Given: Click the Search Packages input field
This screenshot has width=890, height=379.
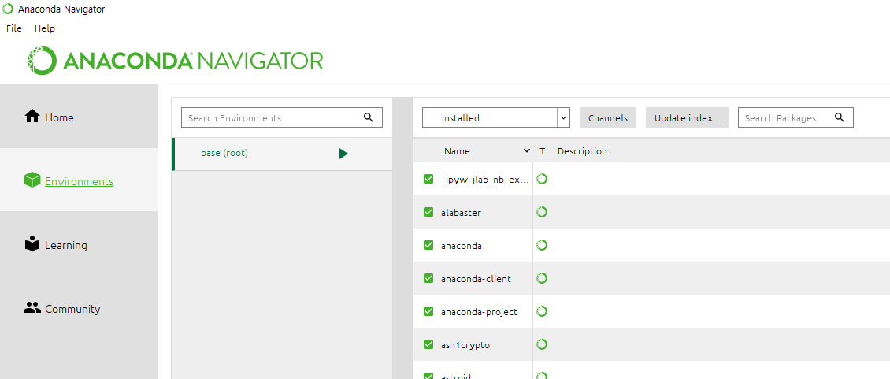Looking at the screenshot, I should pyautogui.click(x=795, y=117).
